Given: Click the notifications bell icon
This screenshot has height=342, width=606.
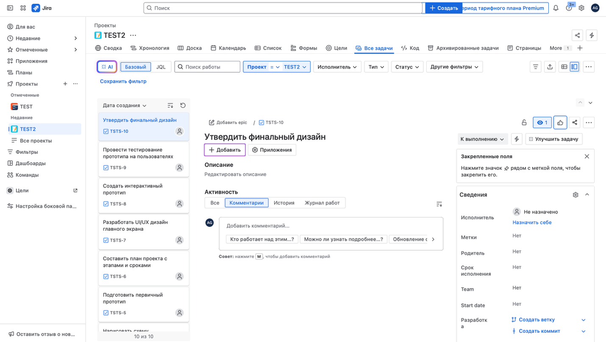Looking at the screenshot, I should (556, 8).
